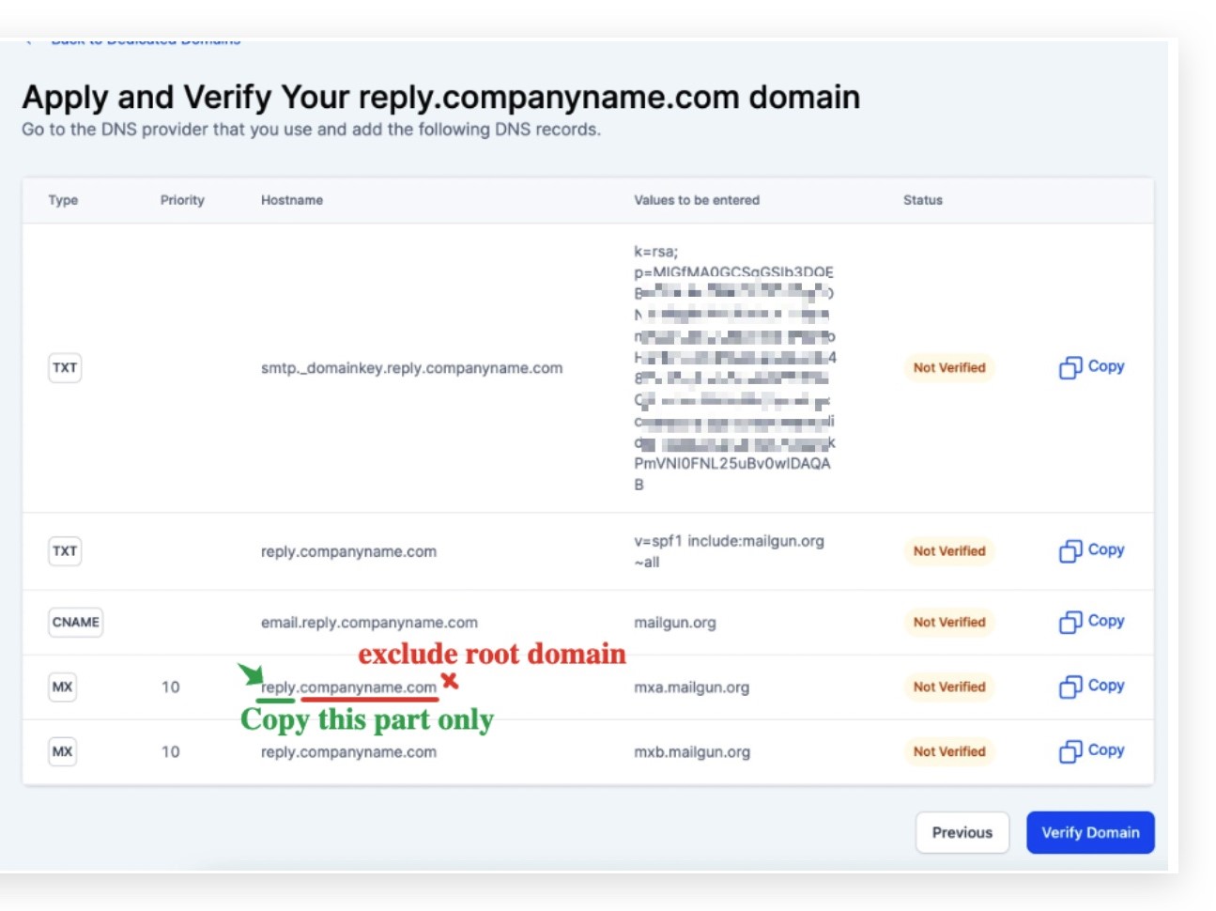Click the Type column header
The image size is (1216, 911).
(63, 200)
